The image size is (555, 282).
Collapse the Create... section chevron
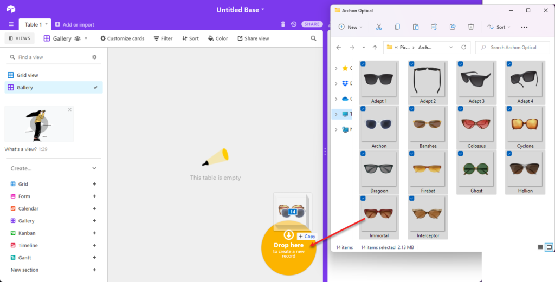94,168
